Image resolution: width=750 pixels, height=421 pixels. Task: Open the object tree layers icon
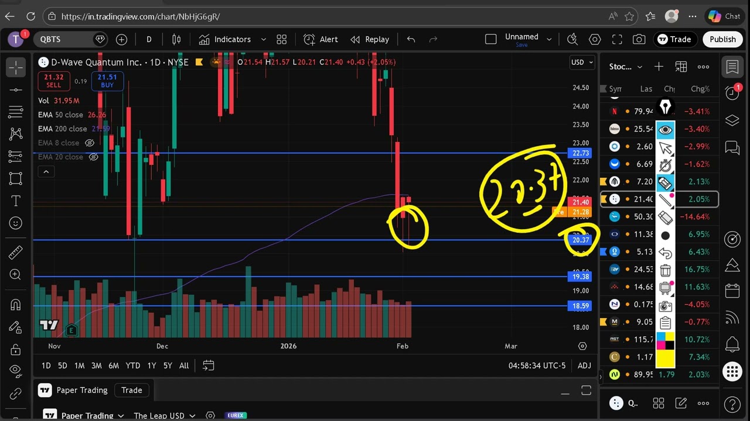pos(732,120)
